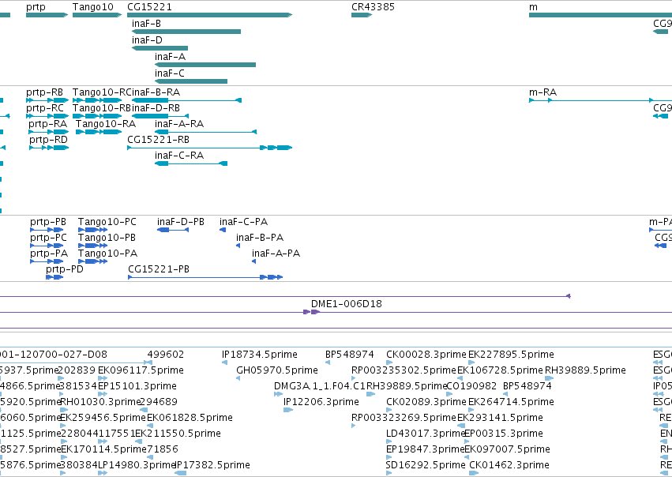Select the EK293141.5prime EST label
Screen dimensions: 672x477
500,418
